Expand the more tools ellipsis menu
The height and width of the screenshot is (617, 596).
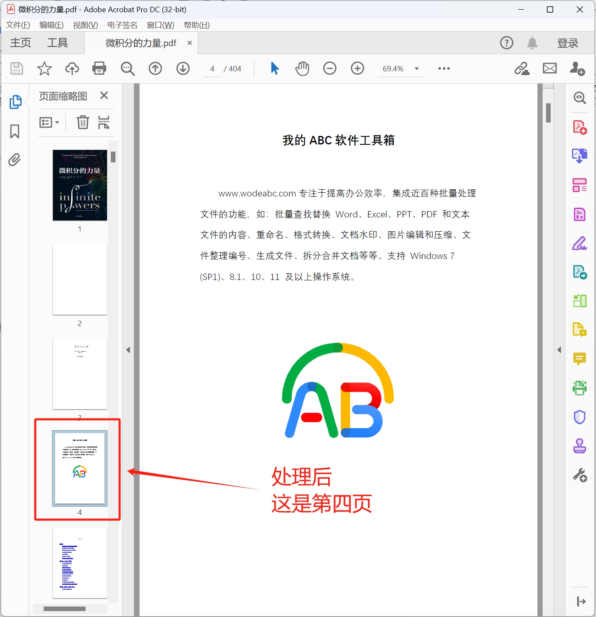point(444,68)
